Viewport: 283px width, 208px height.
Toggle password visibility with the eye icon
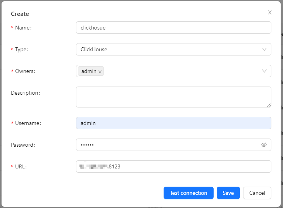coord(264,145)
